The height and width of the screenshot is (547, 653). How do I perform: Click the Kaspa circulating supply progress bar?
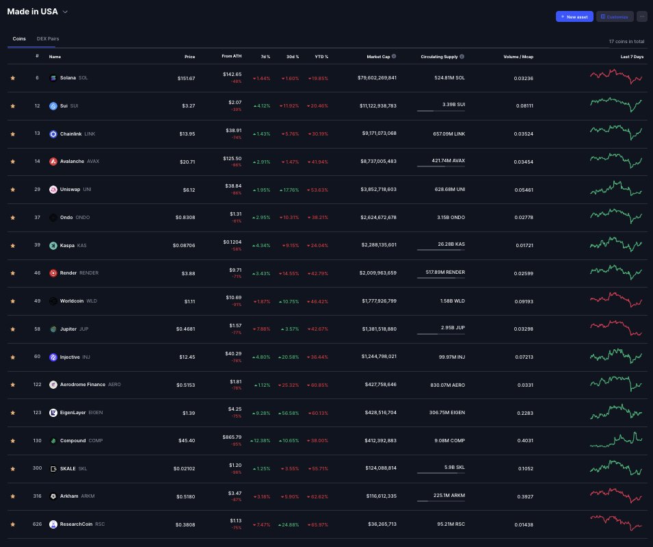pyautogui.click(x=441, y=250)
